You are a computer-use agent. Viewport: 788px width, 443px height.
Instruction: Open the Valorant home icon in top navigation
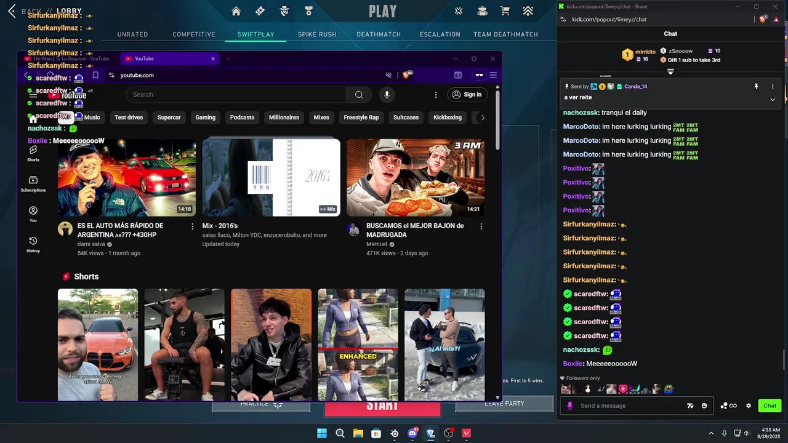pos(236,11)
